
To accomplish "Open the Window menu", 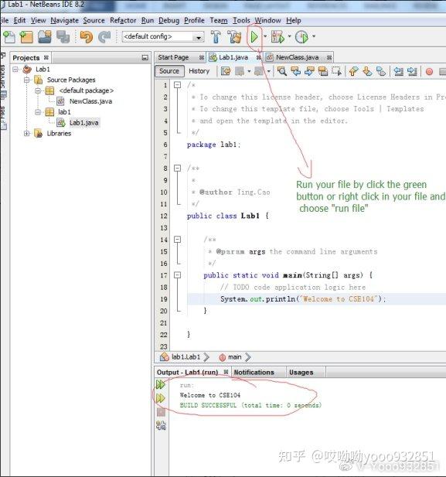I will (x=267, y=21).
